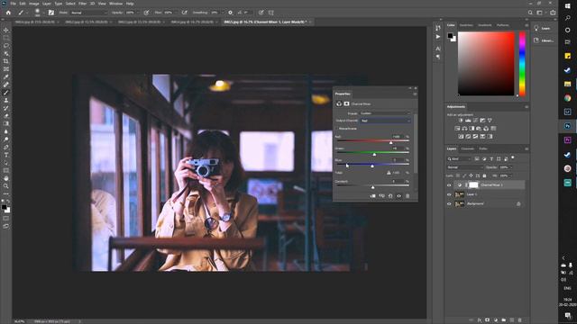Screen dimensions: 577x324
Task: Toggle lock transparent pixels in Layers panel
Action: coord(458,175)
